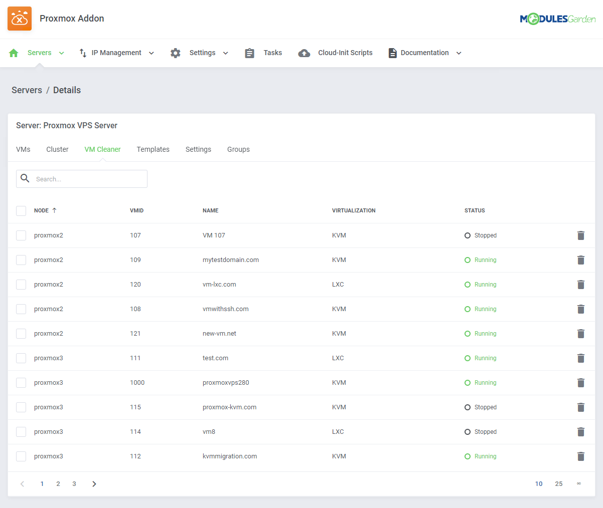Select the checkbox for mytestdomain.com row
This screenshot has width=603, height=508.
pyautogui.click(x=21, y=260)
